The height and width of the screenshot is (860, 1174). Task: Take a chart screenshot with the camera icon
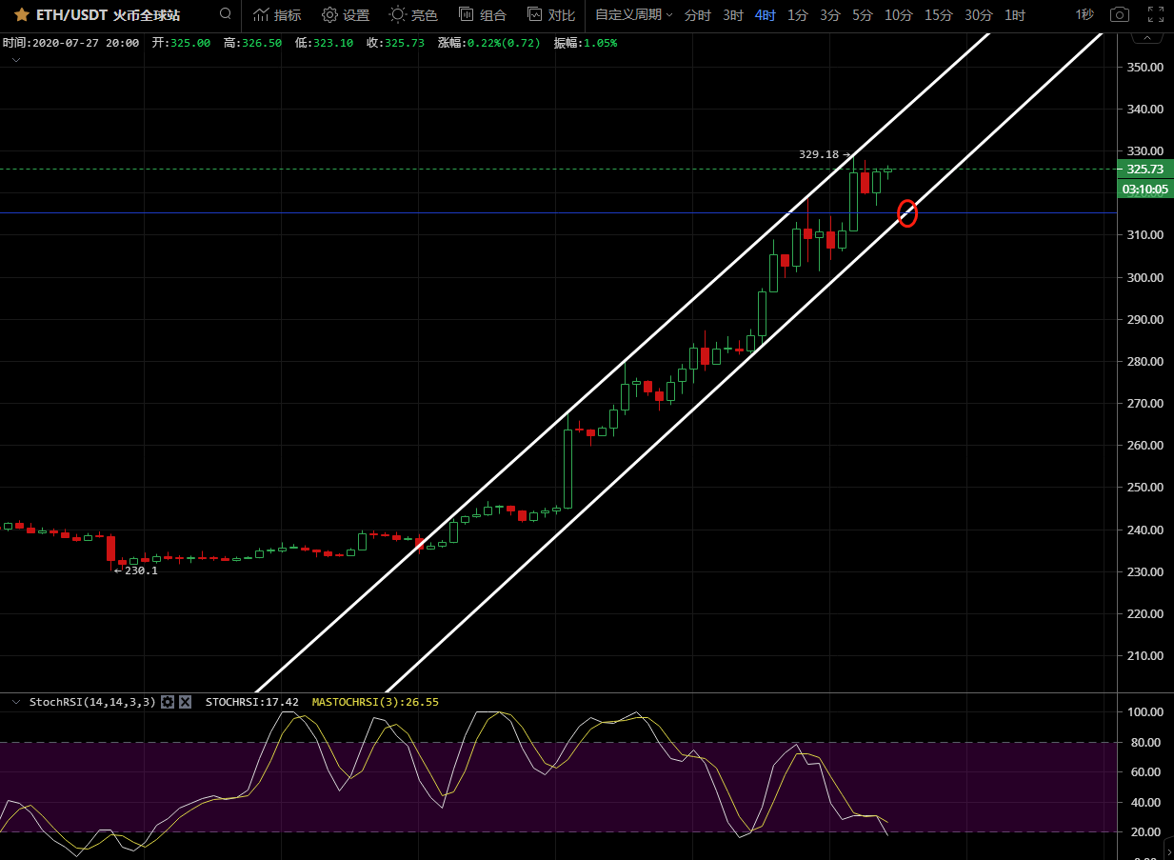pyautogui.click(x=1120, y=15)
